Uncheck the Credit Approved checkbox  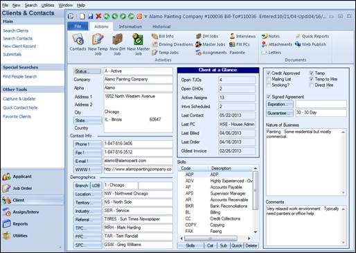pos(269,73)
